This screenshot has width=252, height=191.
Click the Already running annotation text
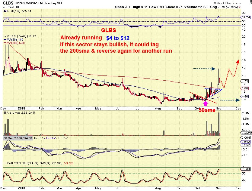(x=81, y=38)
